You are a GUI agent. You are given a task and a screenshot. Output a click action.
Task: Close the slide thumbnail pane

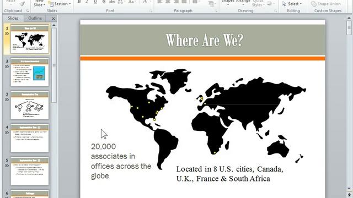[54, 19]
